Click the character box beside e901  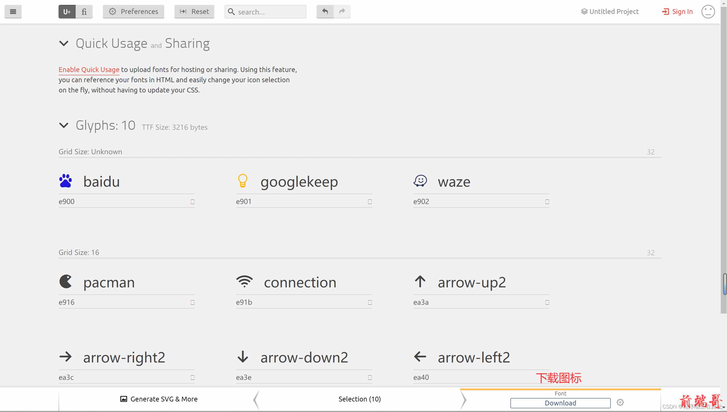click(x=370, y=202)
